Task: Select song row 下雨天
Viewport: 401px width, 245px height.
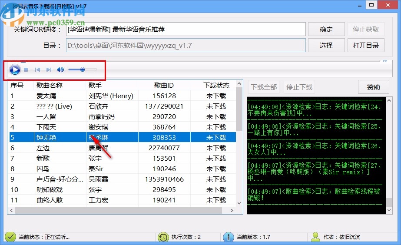Action: tap(123, 127)
